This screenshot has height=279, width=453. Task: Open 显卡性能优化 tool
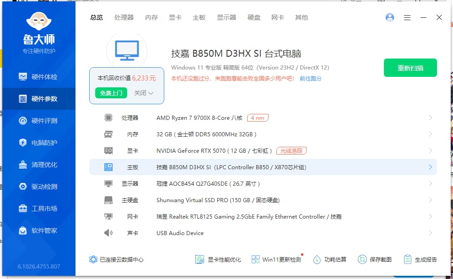pyautogui.click(x=218, y=259)
